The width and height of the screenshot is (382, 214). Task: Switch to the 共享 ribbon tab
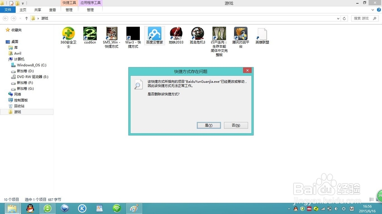click(38, 10)
